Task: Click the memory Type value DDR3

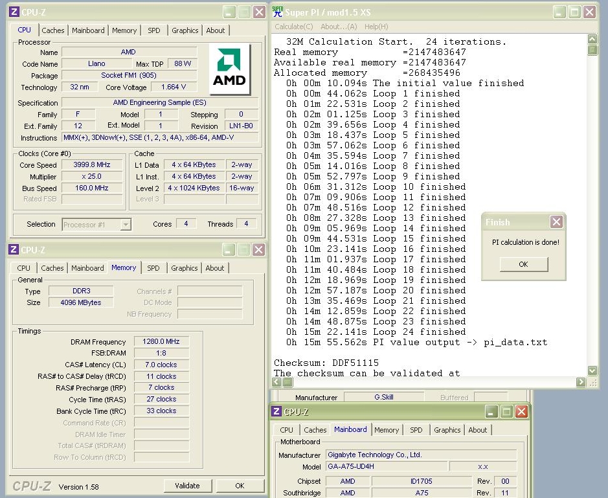Action: tap(81, 291)
